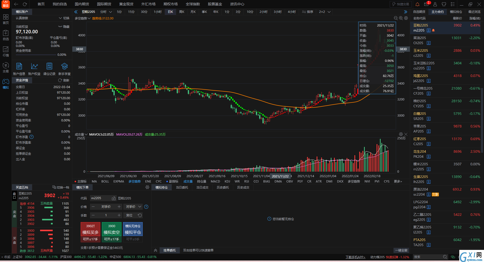The height and width of the screenshot is (262, 484).
Task: Increase lot quantity with plus stepper
Action: point(119,215)
